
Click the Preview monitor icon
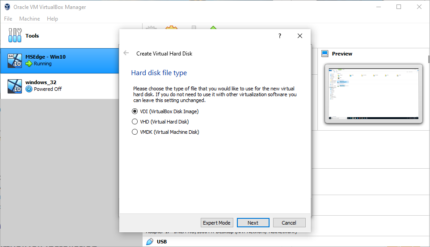click(x=325, y=54)
